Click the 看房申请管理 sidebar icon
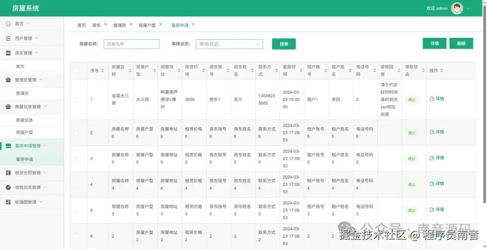487x249 pixels. 9,146
